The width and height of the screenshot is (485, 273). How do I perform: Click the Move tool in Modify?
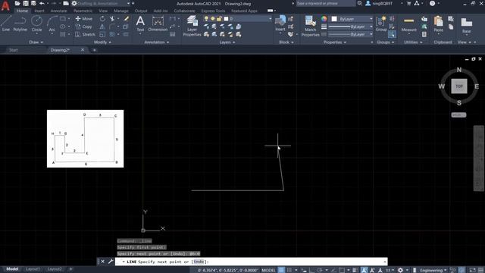(x=84, y=18)
